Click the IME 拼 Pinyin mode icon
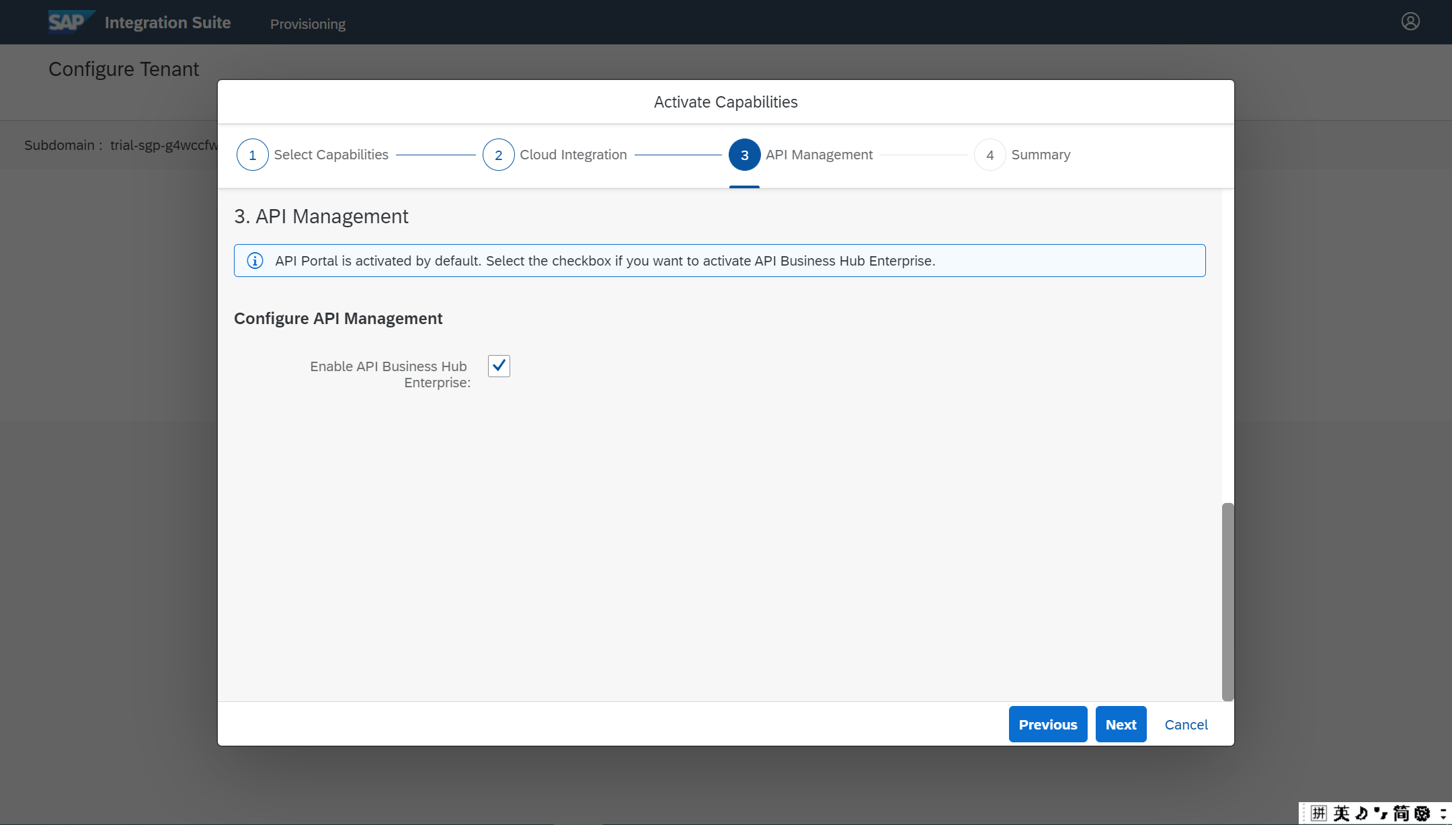 1318,814
